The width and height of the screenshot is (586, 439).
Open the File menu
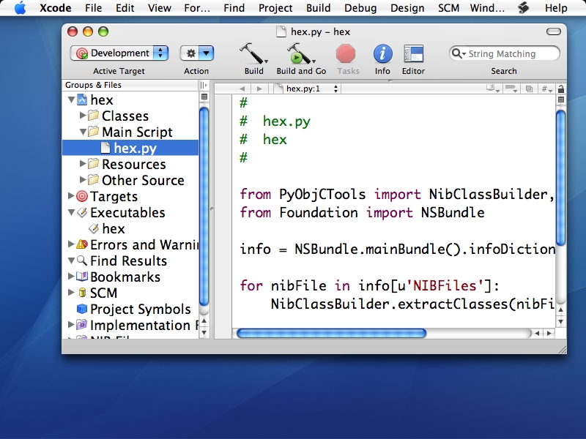pyautogui.click(x=94, y=8)
